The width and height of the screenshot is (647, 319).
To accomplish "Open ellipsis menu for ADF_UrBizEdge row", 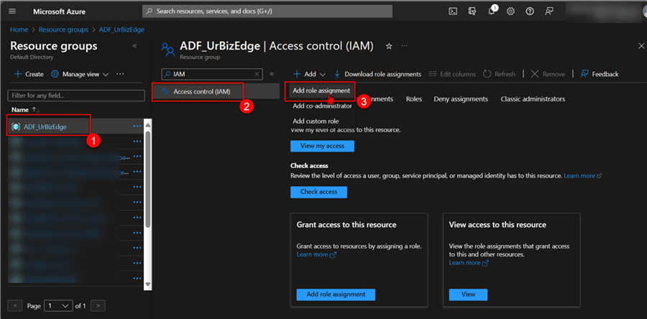I will [137, 126].
